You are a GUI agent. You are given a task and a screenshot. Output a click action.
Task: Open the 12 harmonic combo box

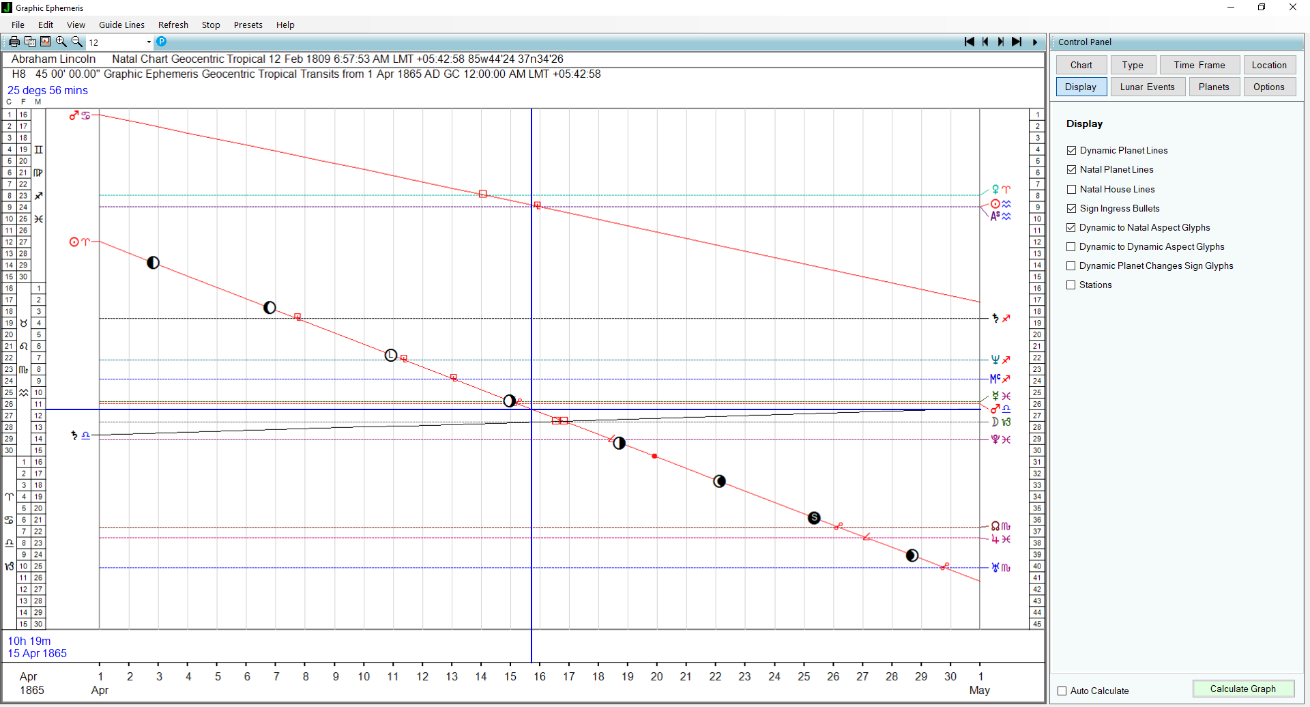(x=119, y=42)
